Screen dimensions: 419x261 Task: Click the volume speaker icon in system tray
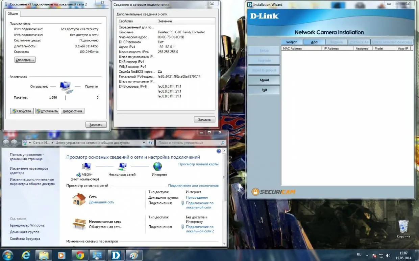pyautogui.click(x=388, y=256)
